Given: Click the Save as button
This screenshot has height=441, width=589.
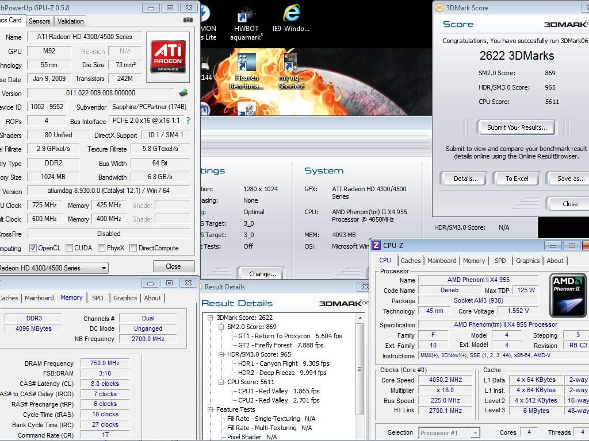Looking at the screenshot, I should pos(569,179).
